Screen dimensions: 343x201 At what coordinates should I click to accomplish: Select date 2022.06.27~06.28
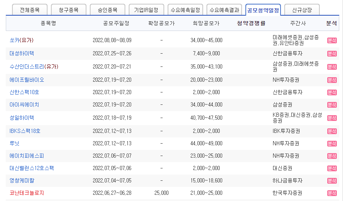(112, 193)
